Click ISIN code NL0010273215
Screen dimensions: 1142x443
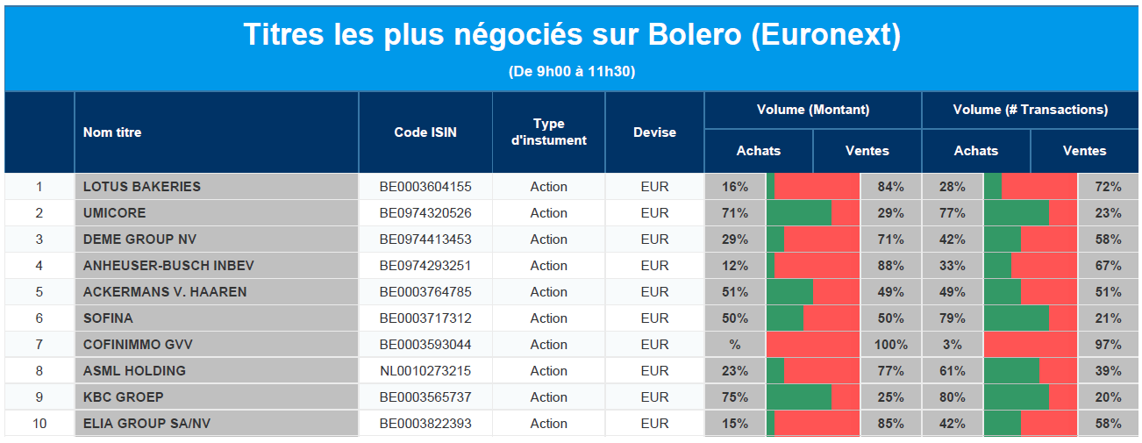425,371
